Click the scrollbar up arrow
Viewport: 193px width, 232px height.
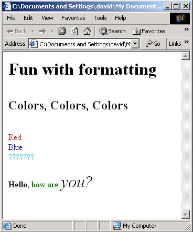[186, 56]
